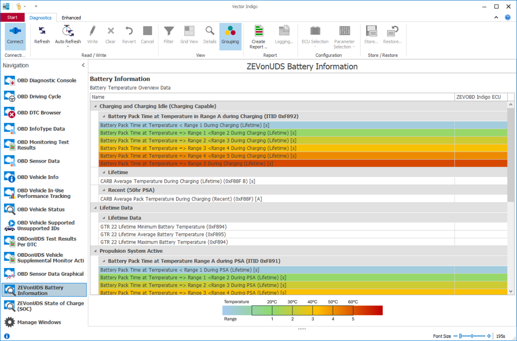Select GTR 22 Lifetime Average Battery Temperature row
The image size is (517, 341).
(x=302, y=235)
